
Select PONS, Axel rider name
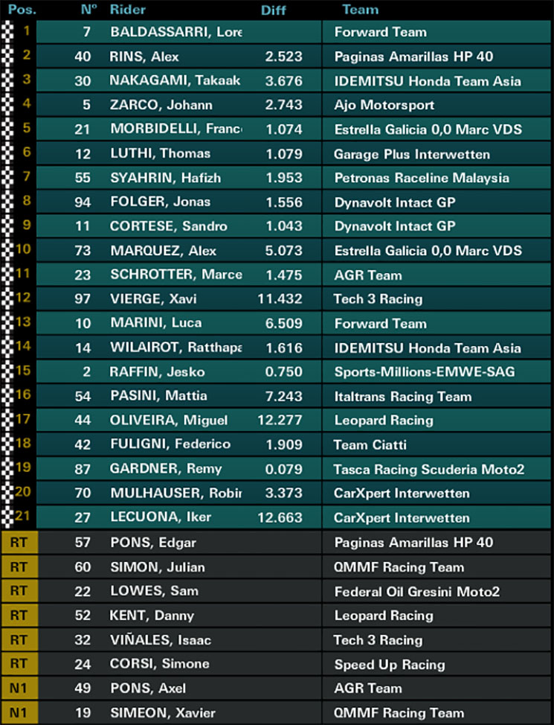(148, 688)
